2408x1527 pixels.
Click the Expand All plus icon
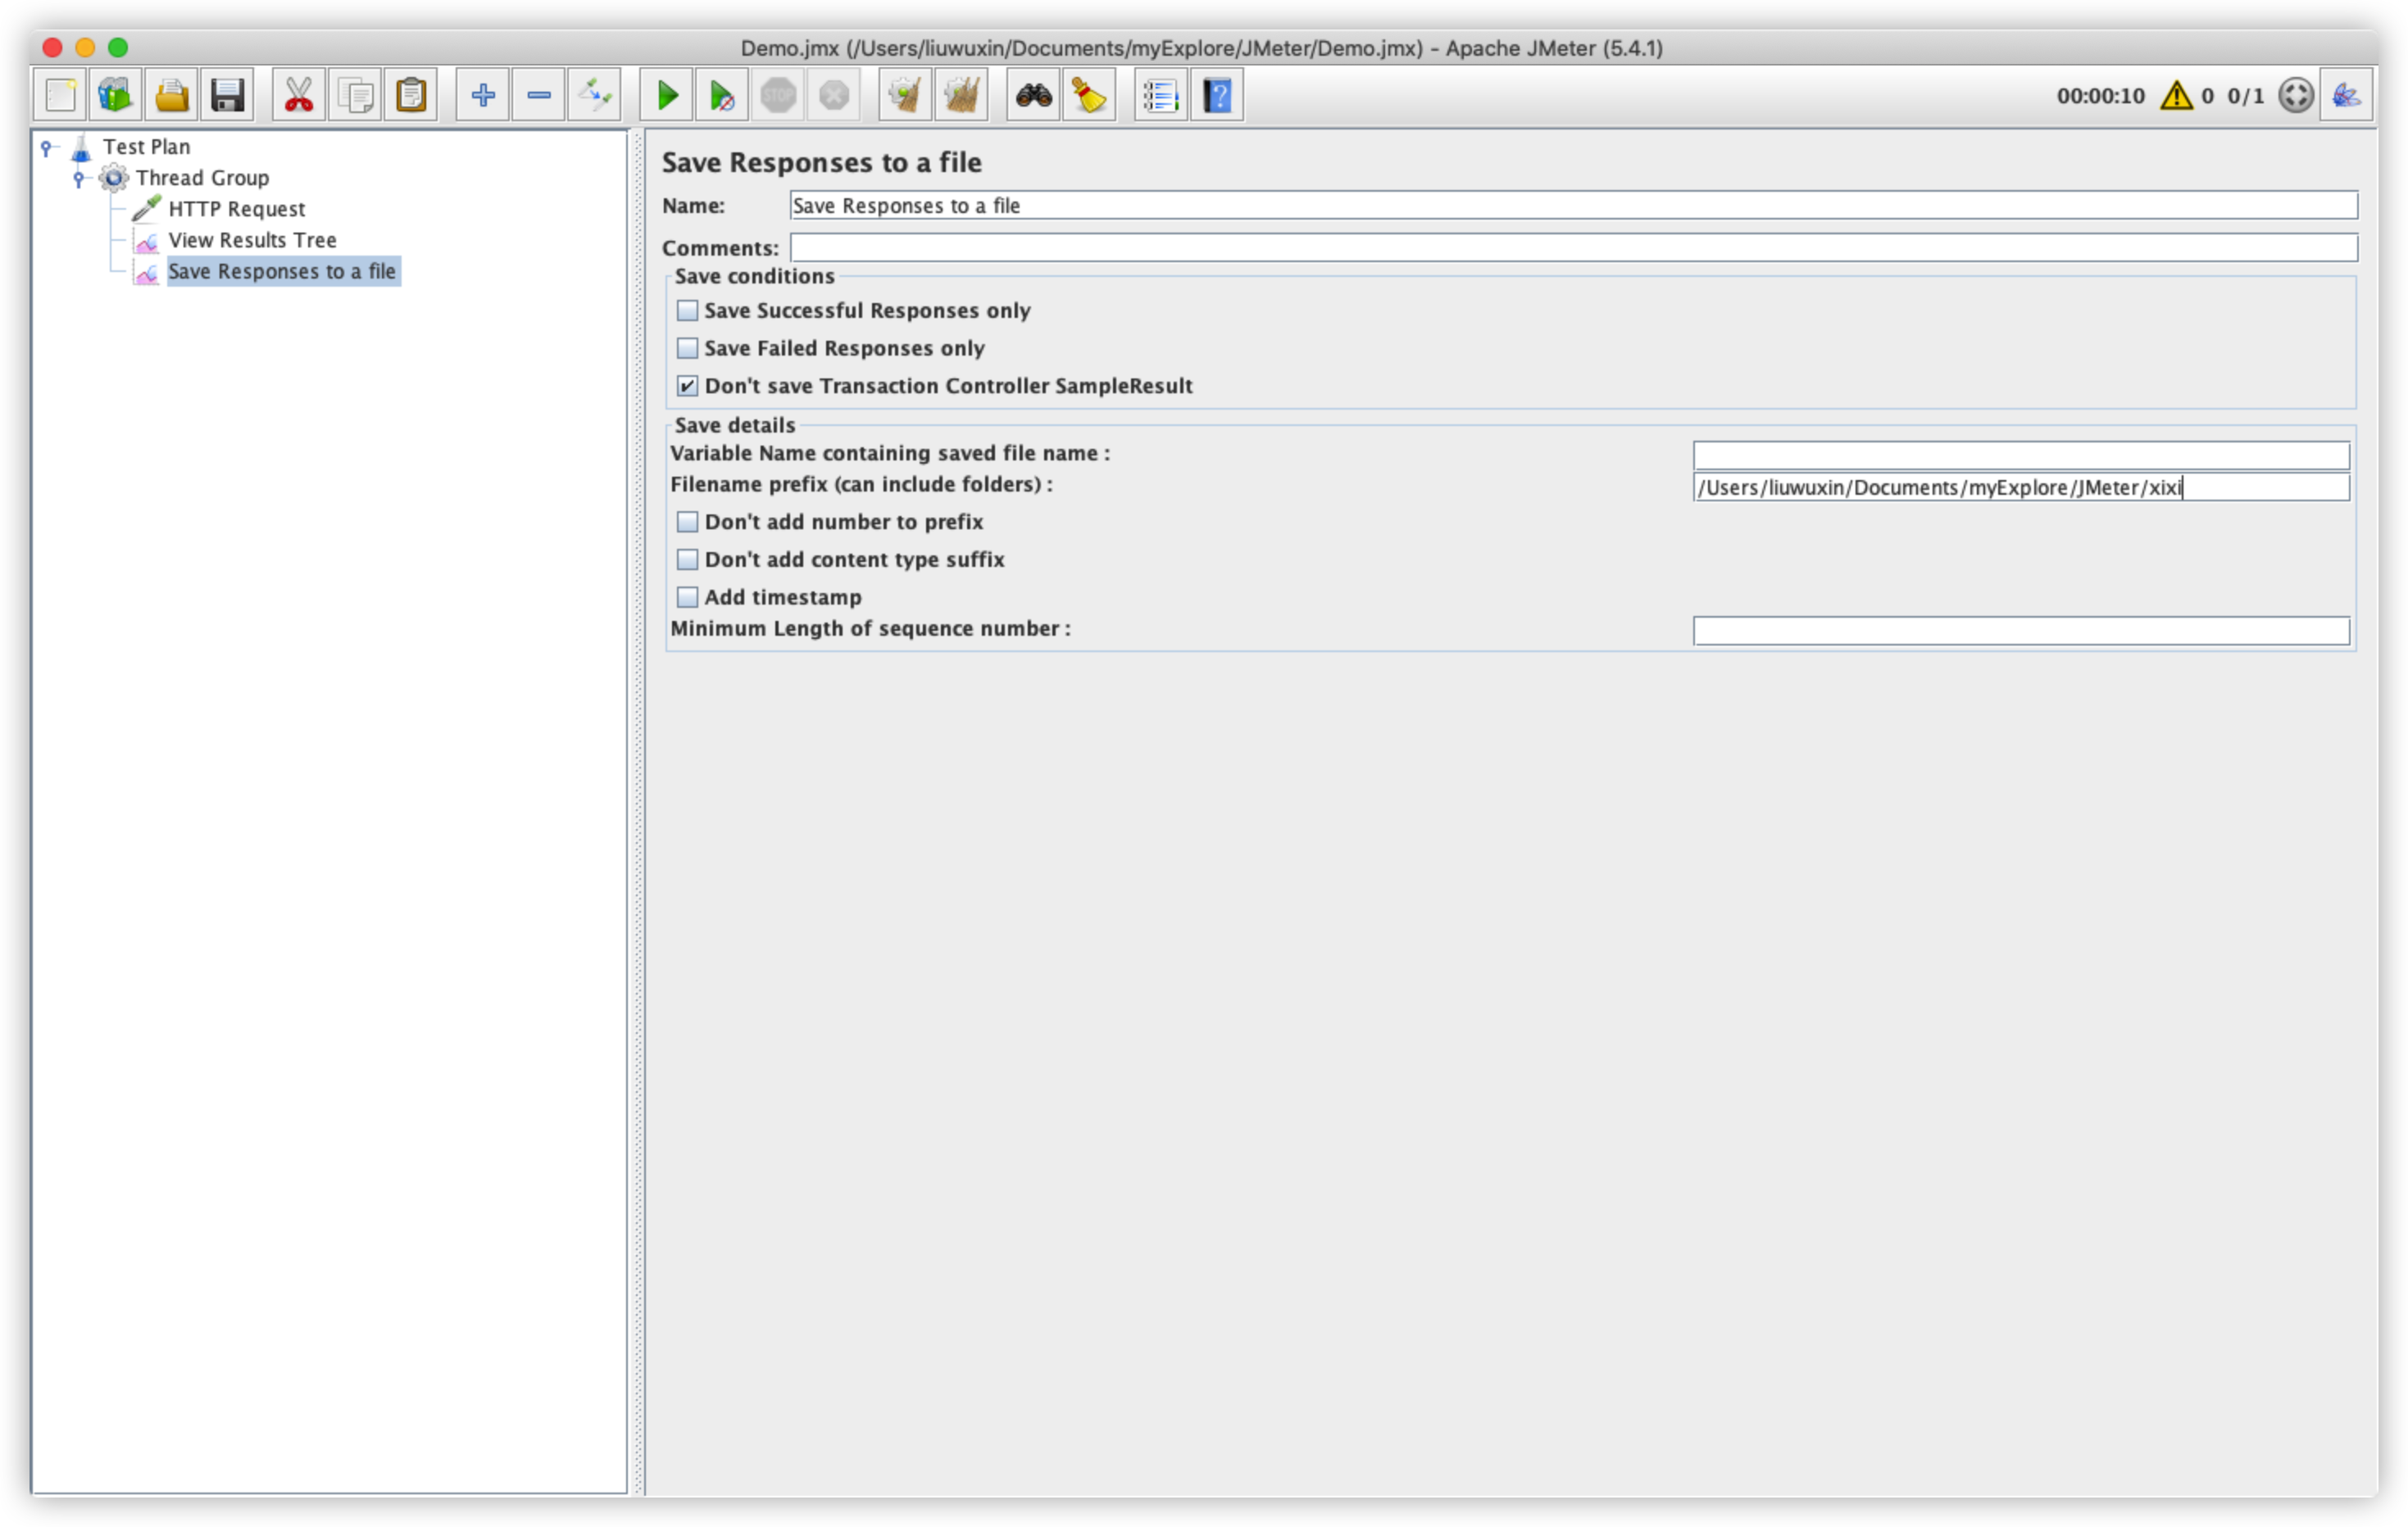click(x=483, y=96)
